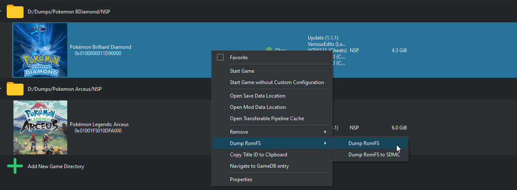Click the folder icon for Pokemon Arceus directory
The width and height of the screenshot is (517, 190).
point(15,89)
